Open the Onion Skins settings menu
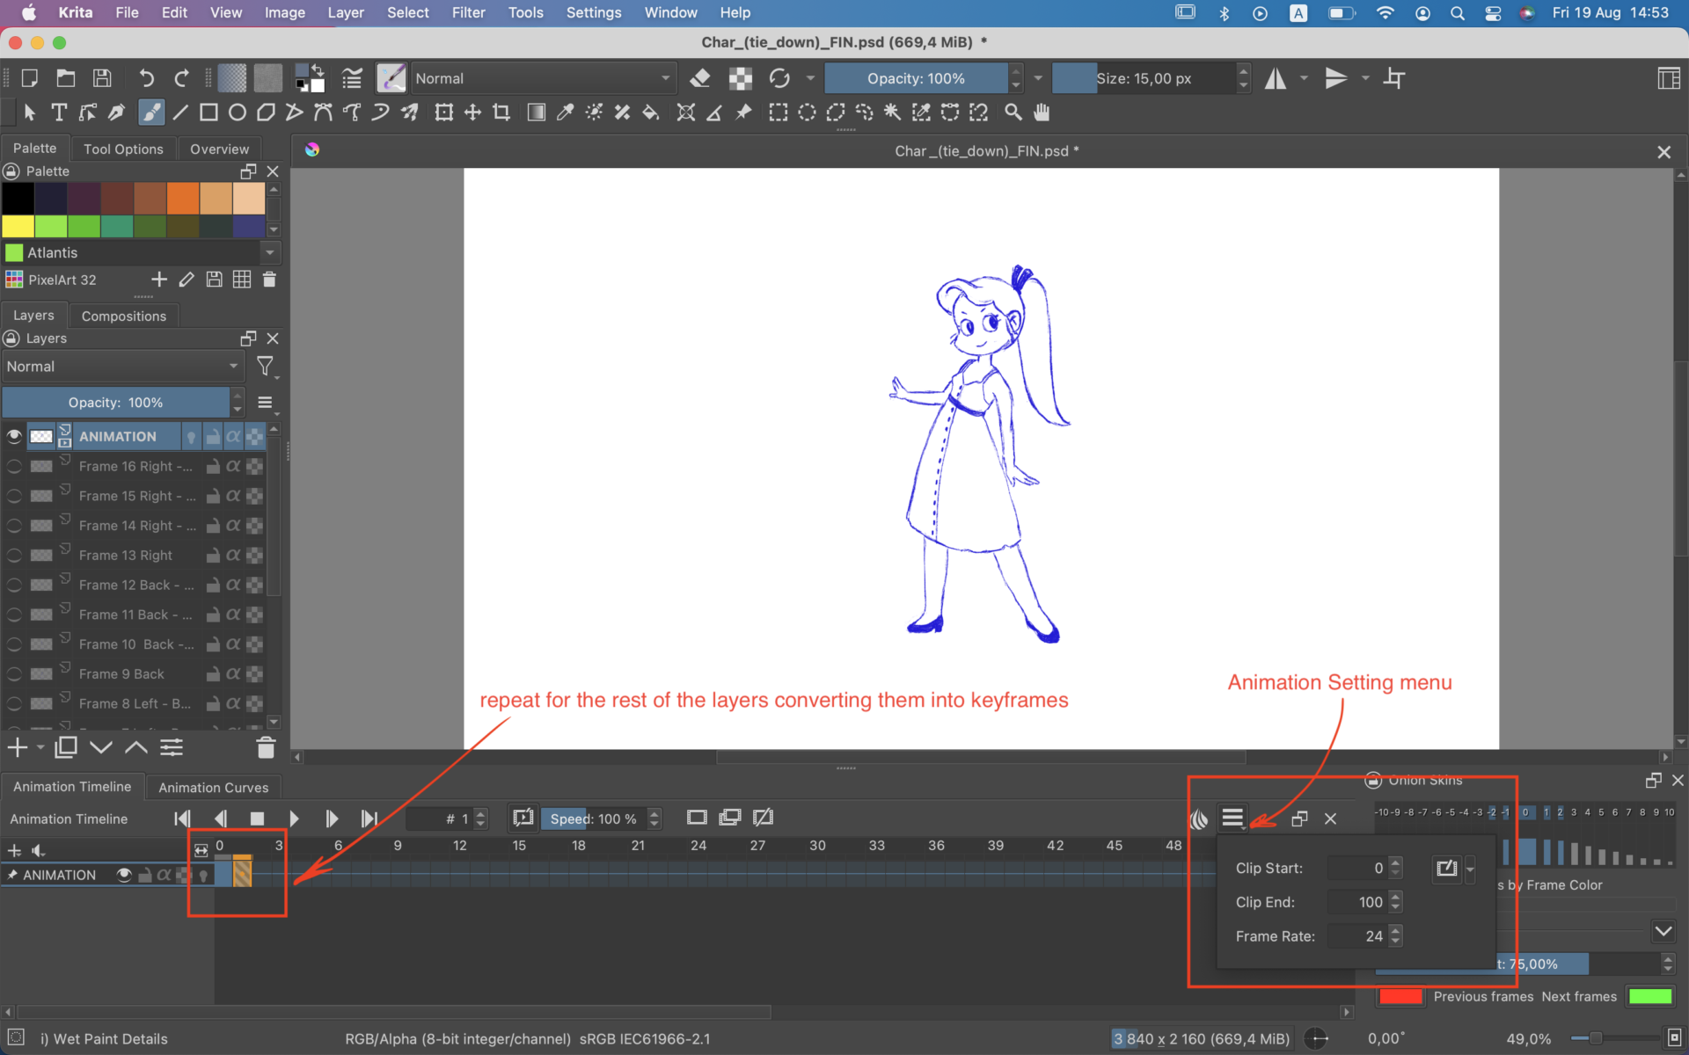1689x1055 pixels. [1232, 818]
